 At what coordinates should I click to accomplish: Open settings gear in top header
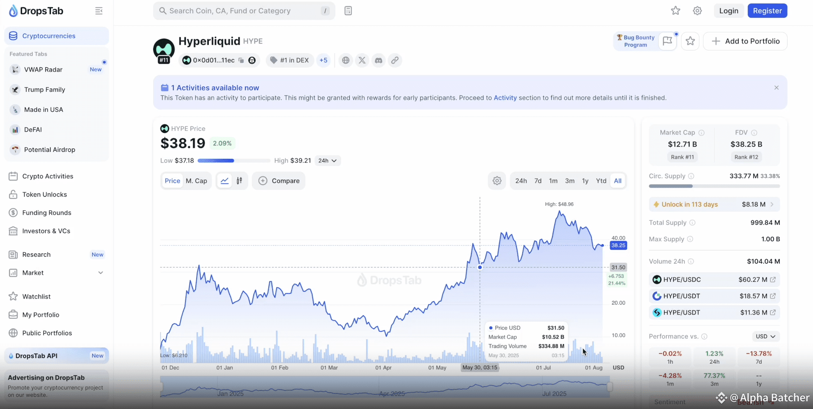(697, 11)
